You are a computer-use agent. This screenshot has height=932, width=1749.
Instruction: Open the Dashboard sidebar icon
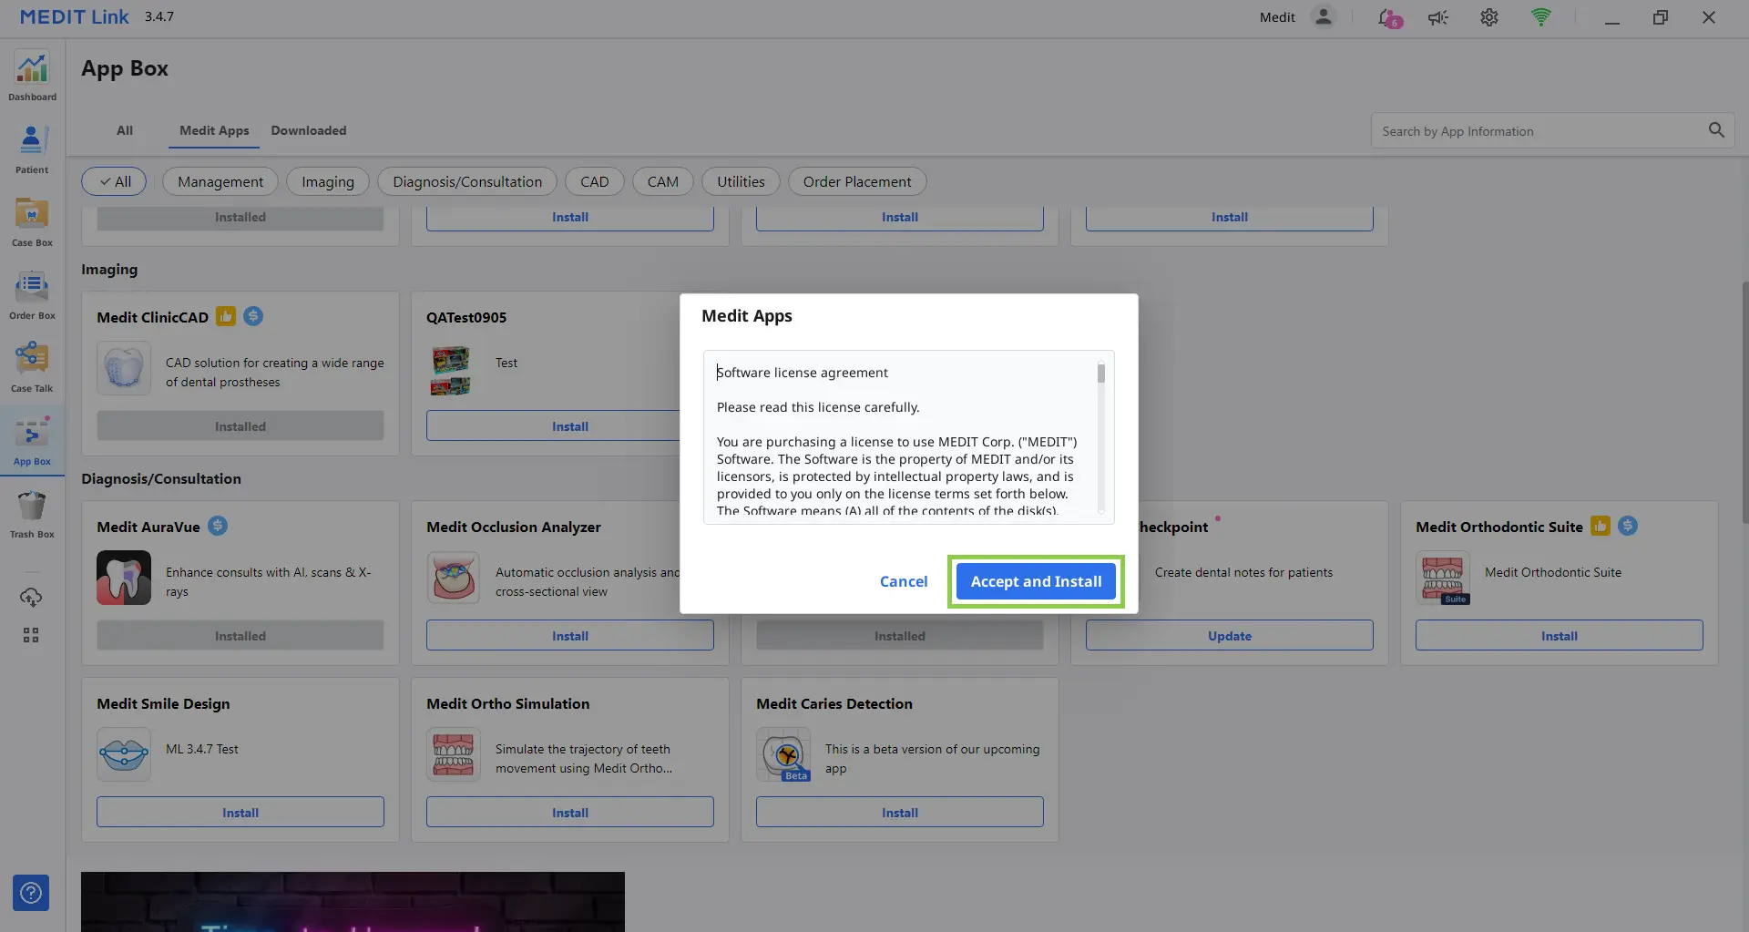point(32,75)
